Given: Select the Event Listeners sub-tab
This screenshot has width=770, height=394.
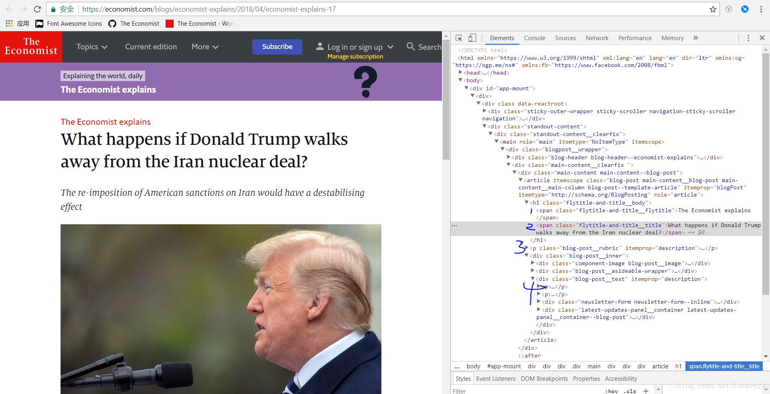Looking at the screenshot, I should [496, 379].
